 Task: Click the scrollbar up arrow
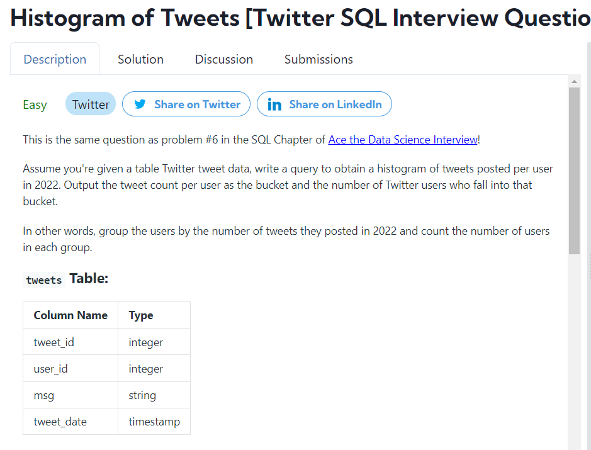click(x=574, y=82)
